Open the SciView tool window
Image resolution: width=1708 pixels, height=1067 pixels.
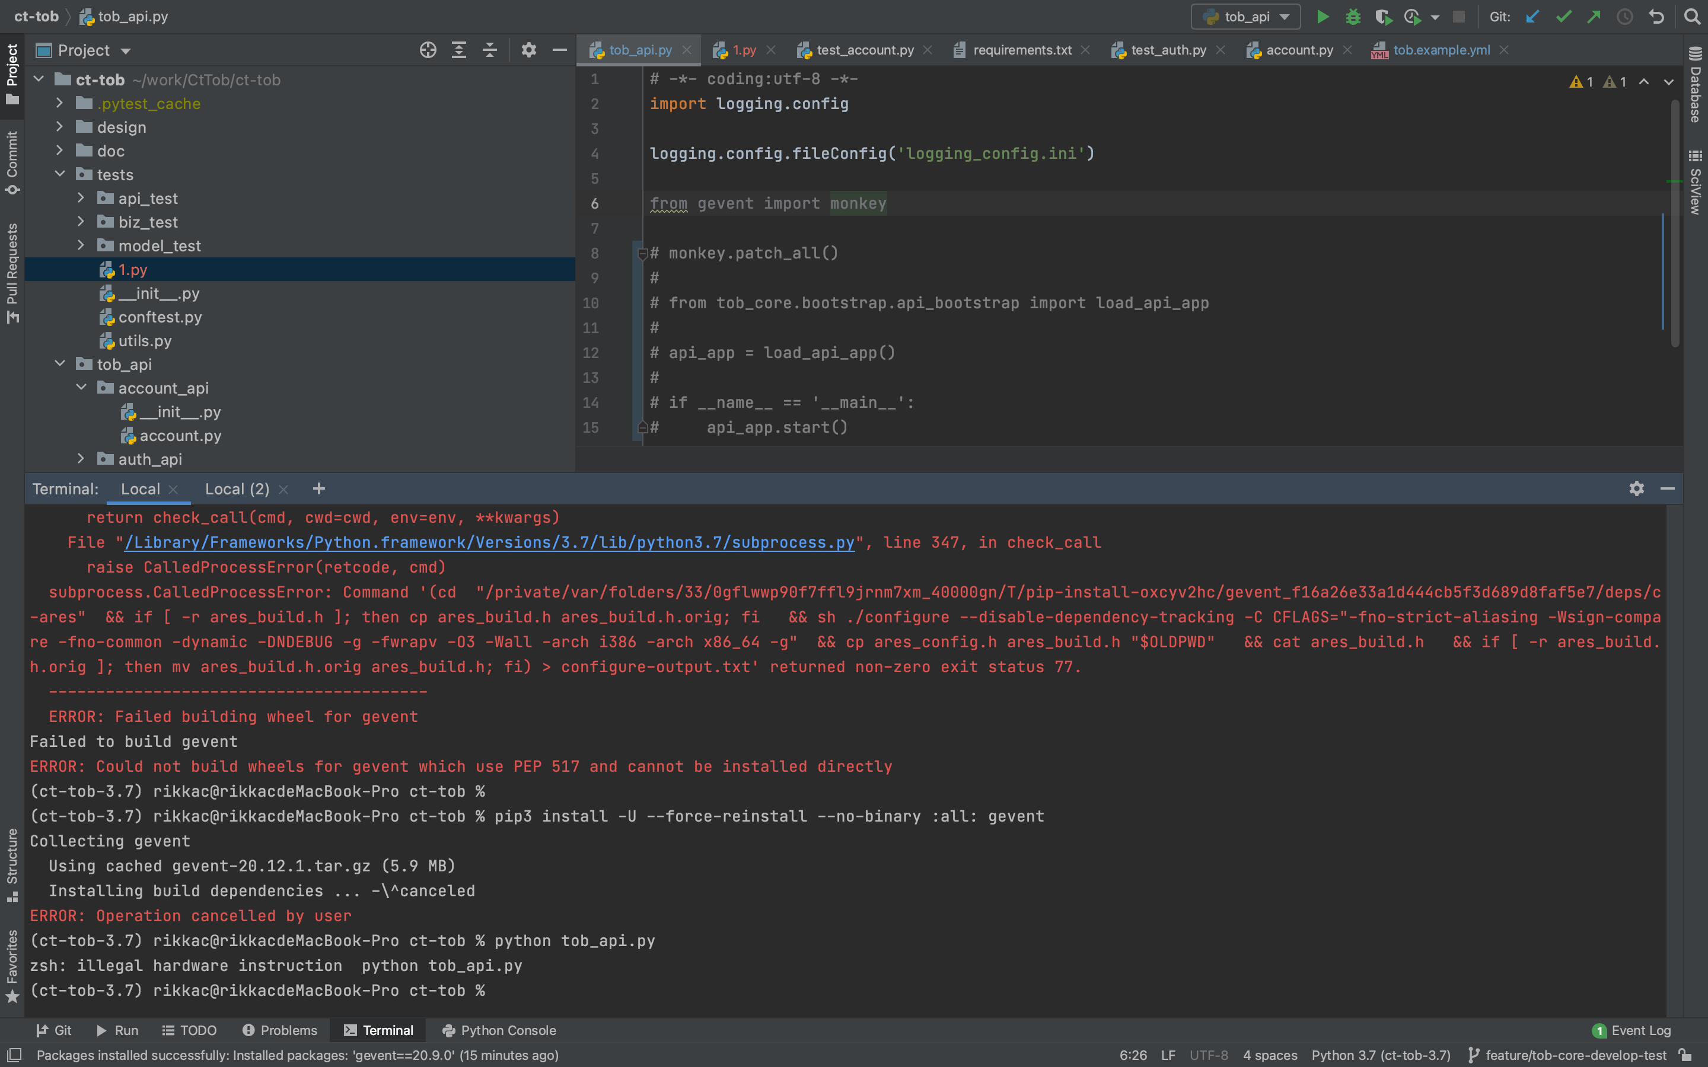[1696, 182]
